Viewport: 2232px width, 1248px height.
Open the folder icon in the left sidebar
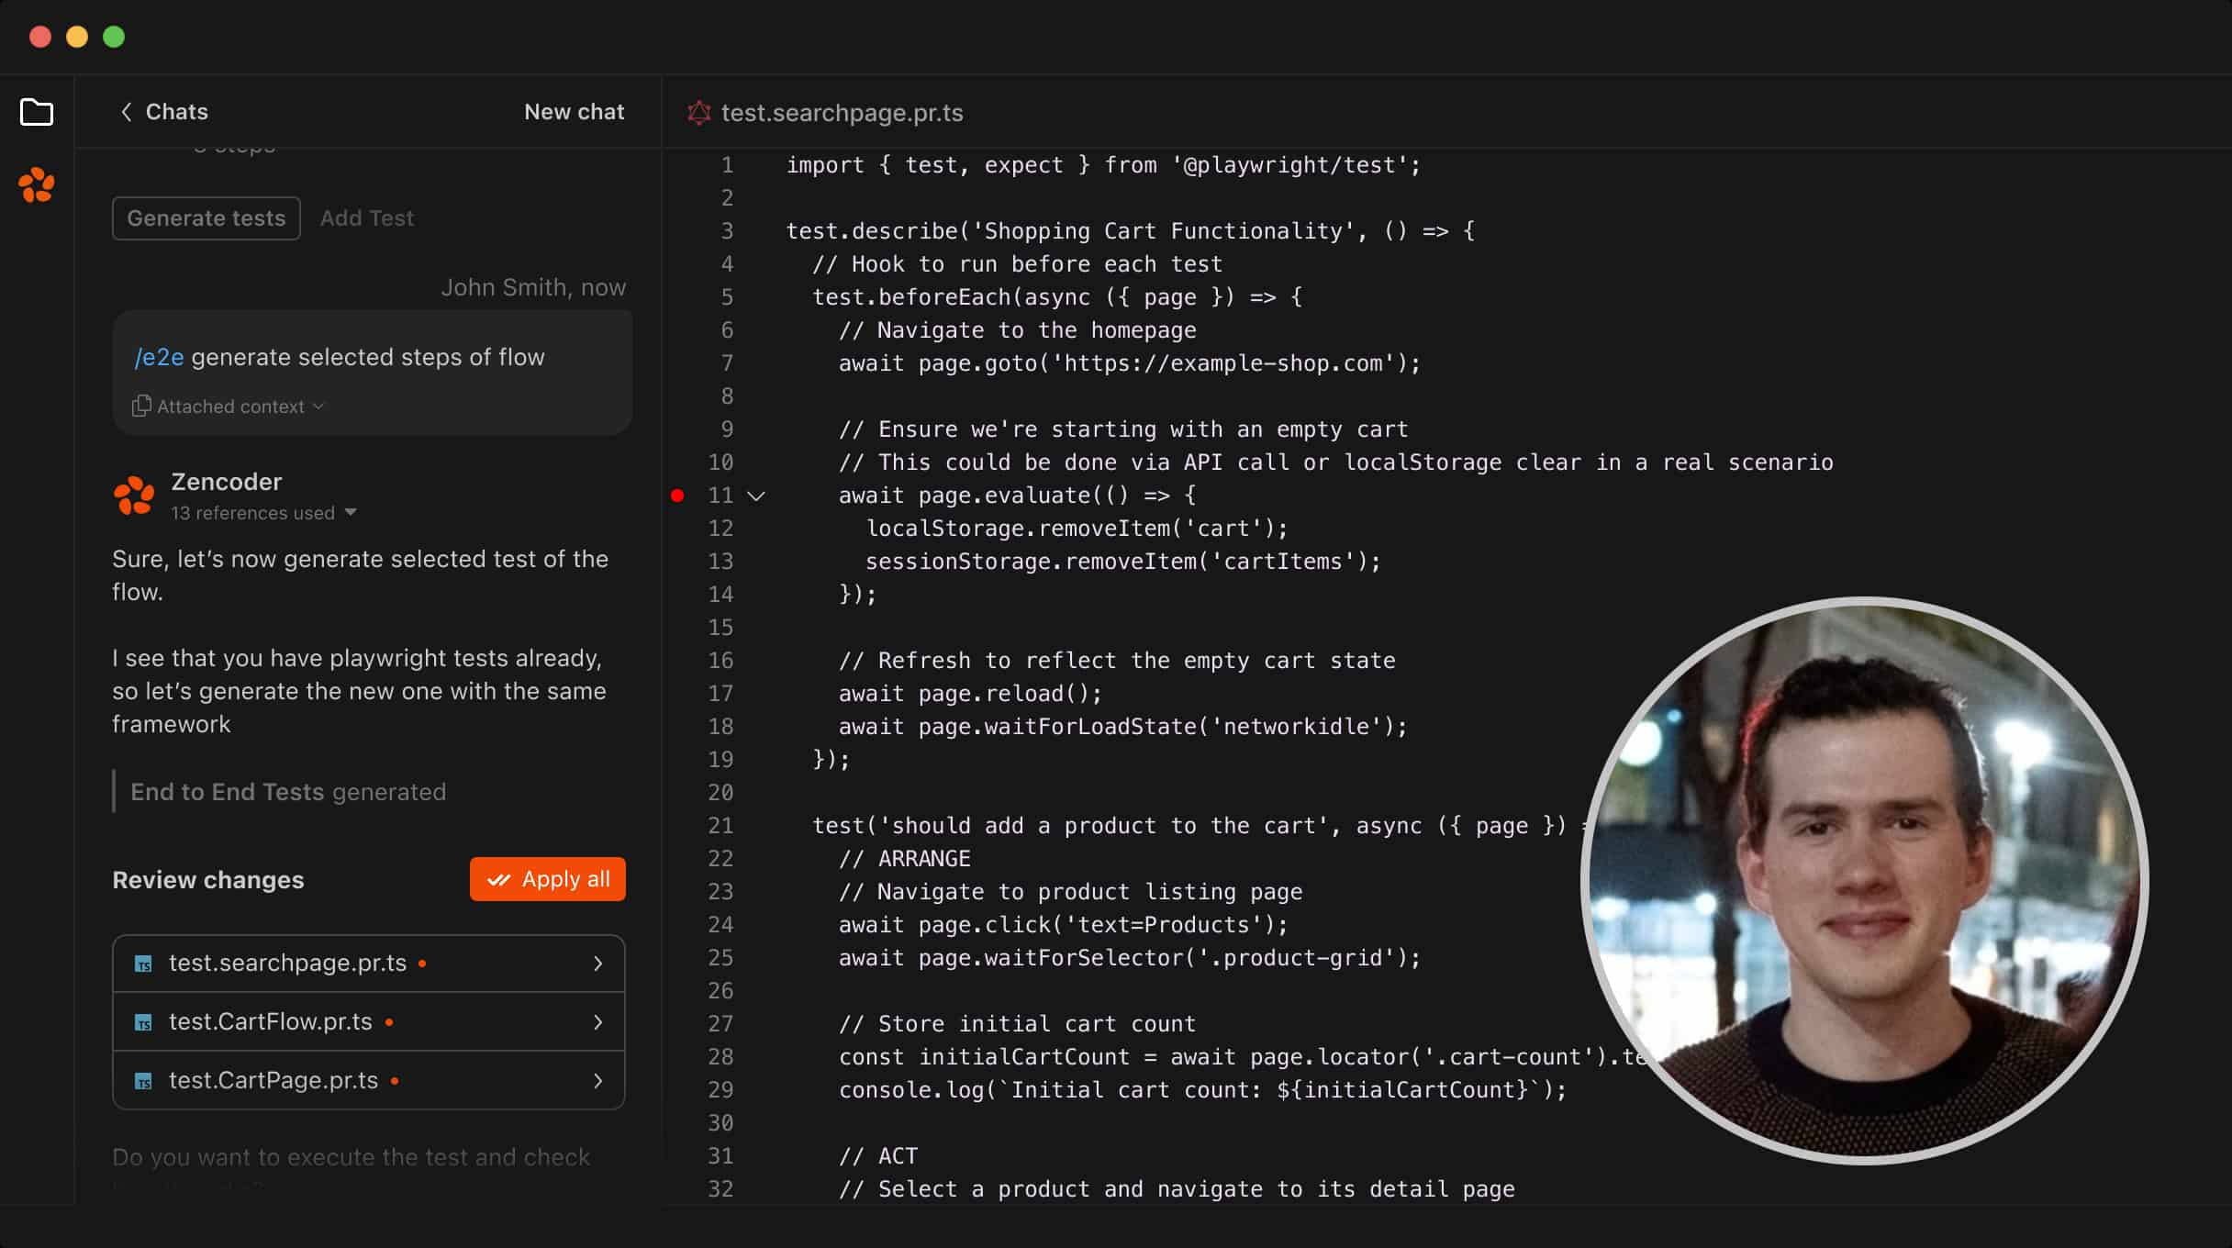pos(37,112)
